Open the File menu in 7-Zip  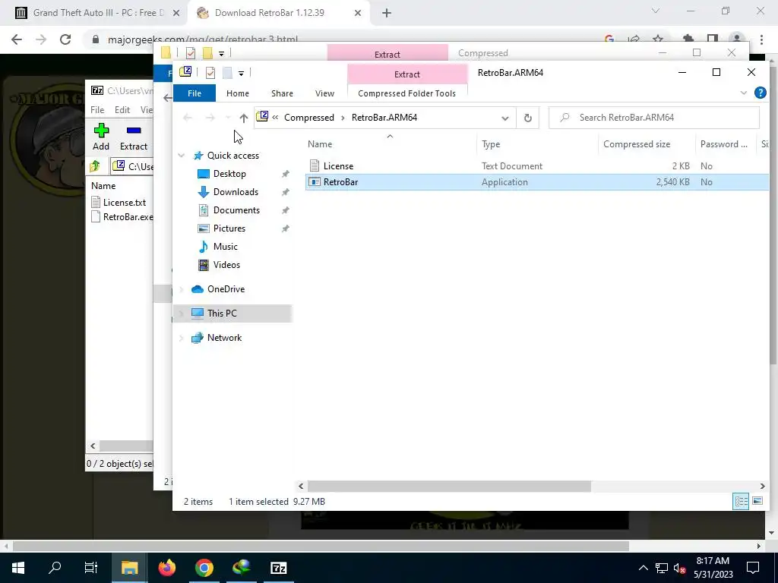pyautogui.click(x=97, y=110)
